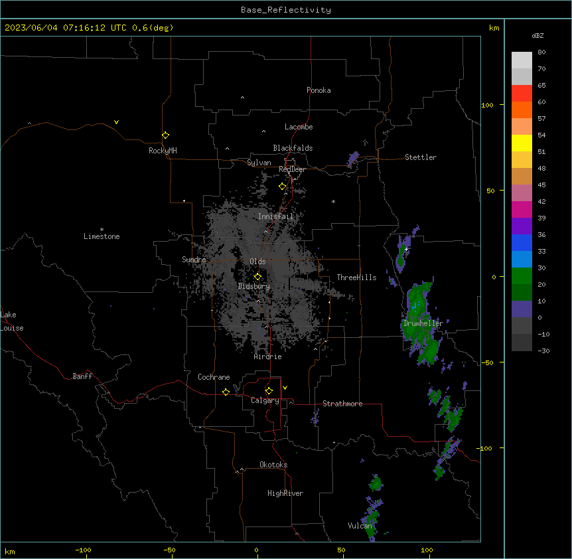Screen dimensions: 572x559
Task: Select the 80 dBZ color swatch in legend
Action: (x=522, y=60)
